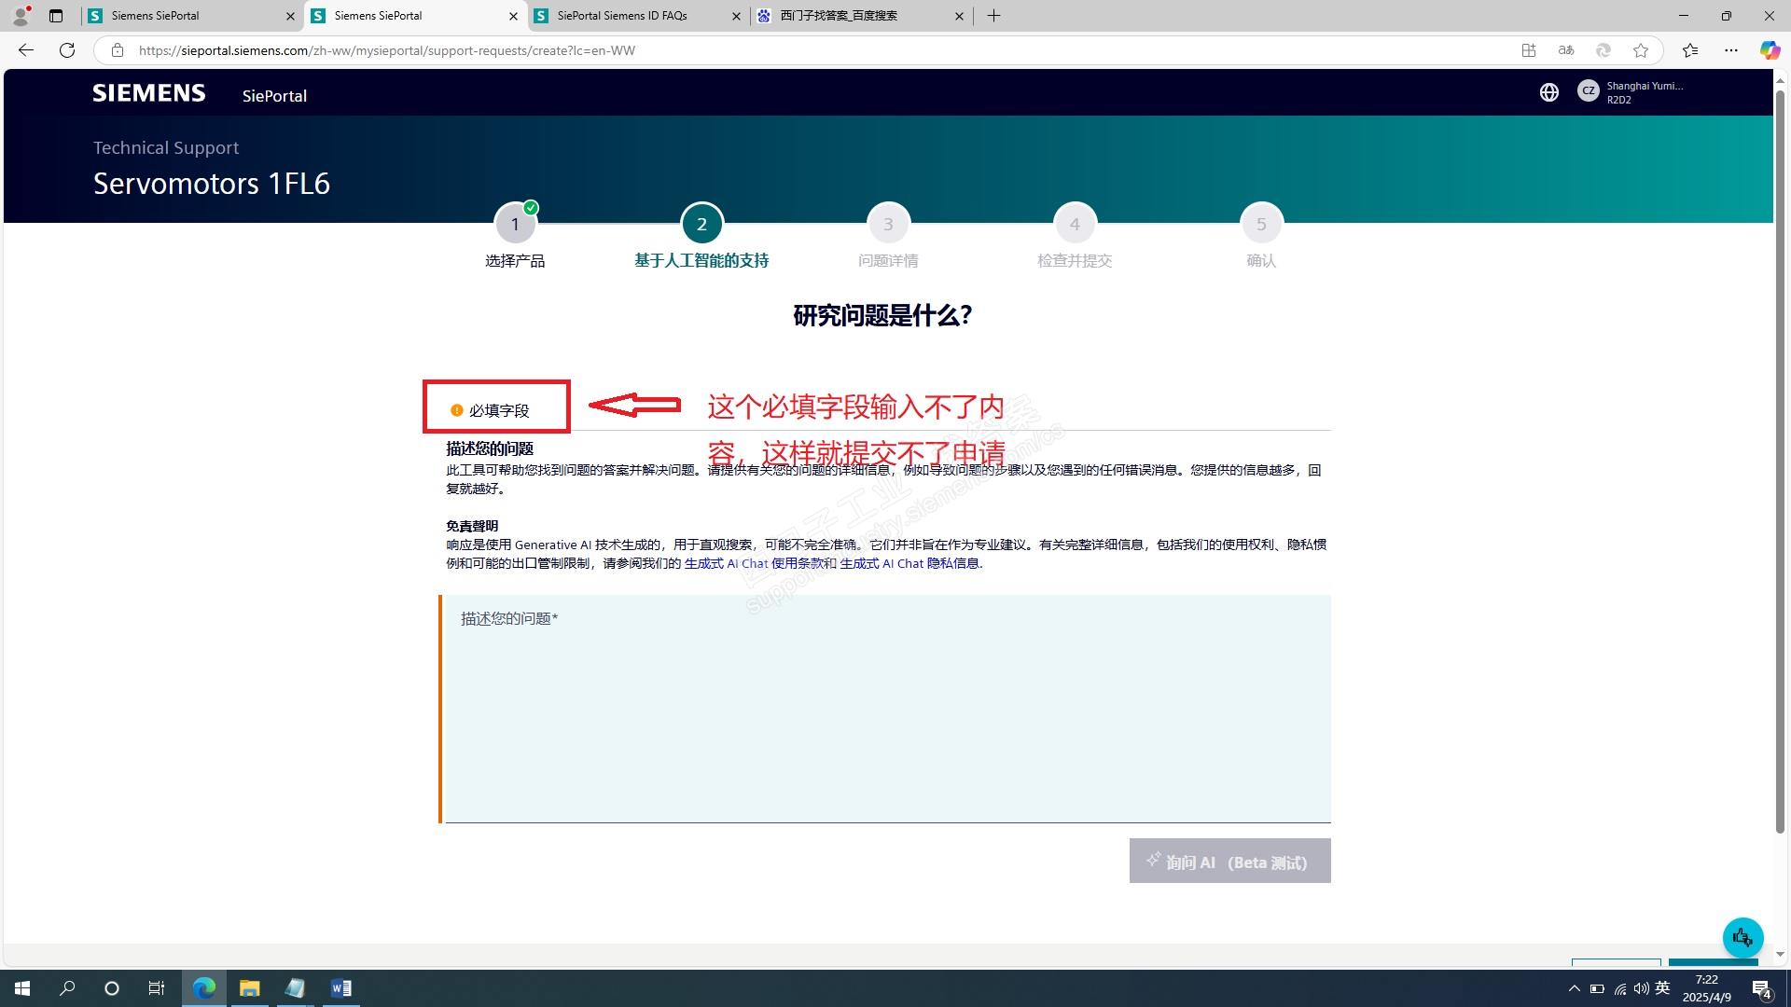
Task: Open browser settings three-dots menu
Action: click(1731, 50)
